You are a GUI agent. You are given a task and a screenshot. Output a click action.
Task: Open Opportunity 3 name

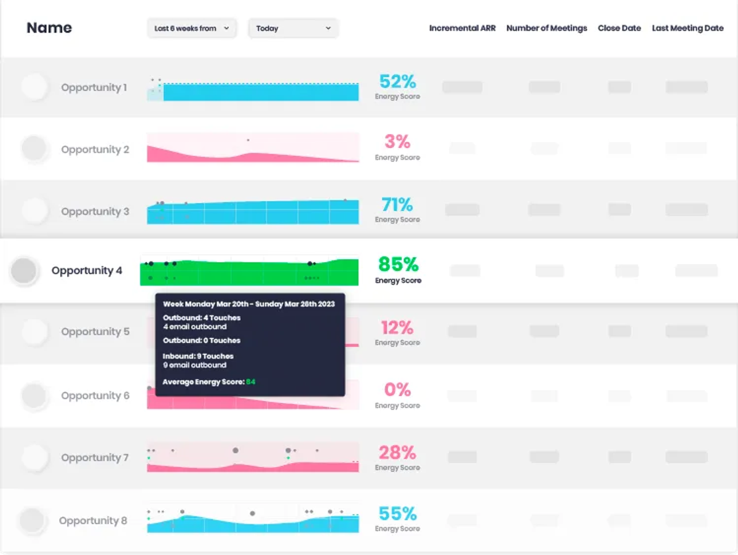(95, 212)
